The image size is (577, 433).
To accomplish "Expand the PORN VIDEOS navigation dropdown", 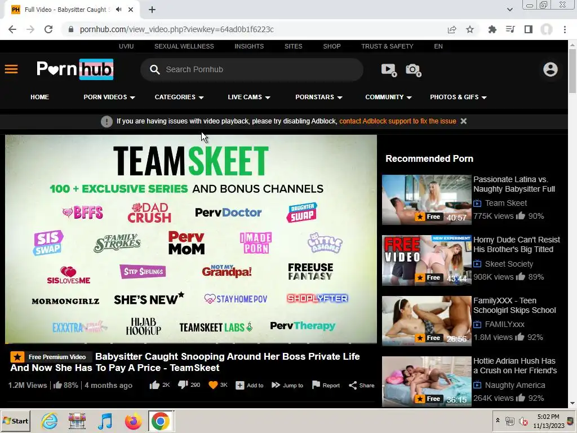I will [109, 97].
